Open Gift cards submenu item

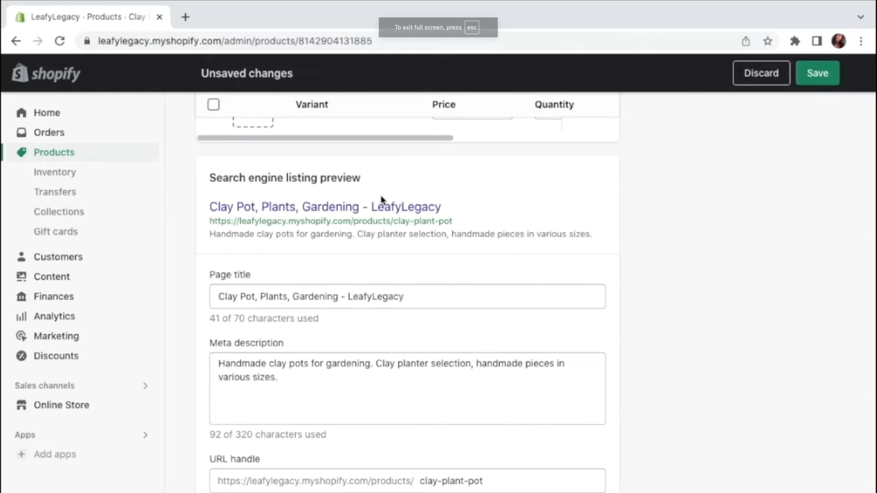pos(56,232)
